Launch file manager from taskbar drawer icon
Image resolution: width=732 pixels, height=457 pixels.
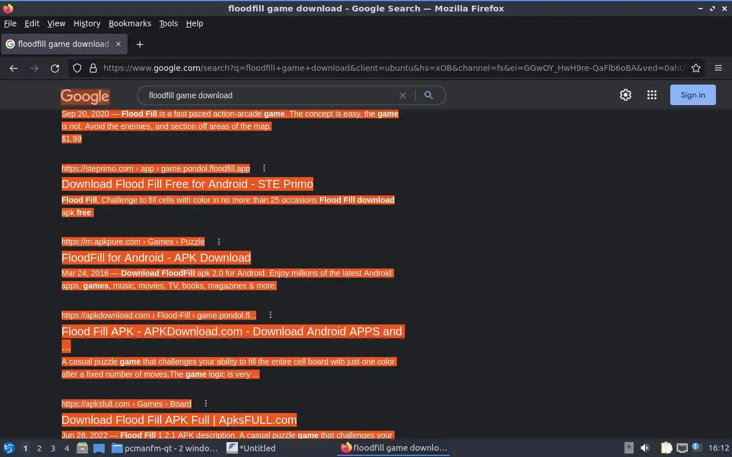tap(82, 448)
